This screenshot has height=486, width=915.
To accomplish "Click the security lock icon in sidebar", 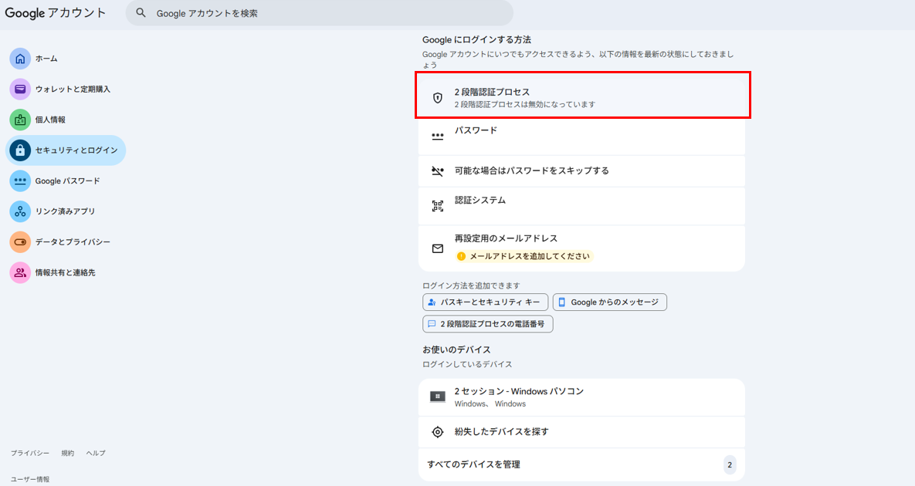I will [20, 150].
